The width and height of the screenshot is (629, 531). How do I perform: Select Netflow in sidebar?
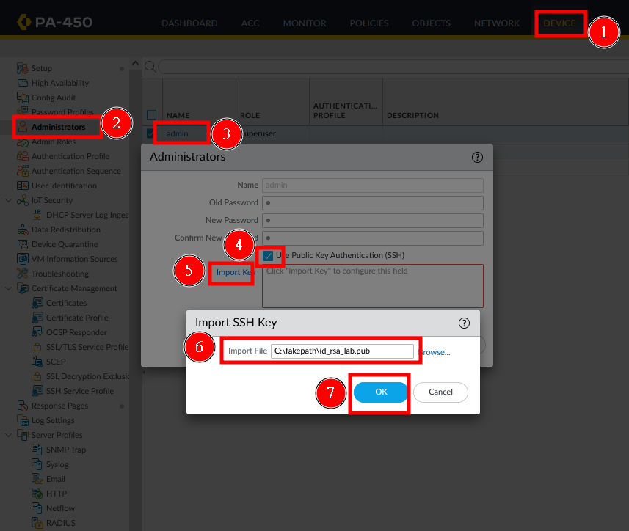point(61,508)
